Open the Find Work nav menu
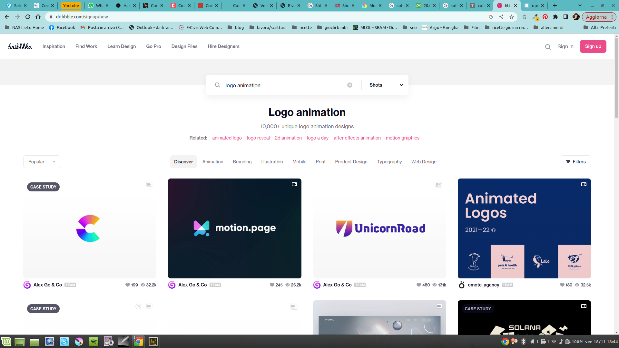 coord(86,46)
